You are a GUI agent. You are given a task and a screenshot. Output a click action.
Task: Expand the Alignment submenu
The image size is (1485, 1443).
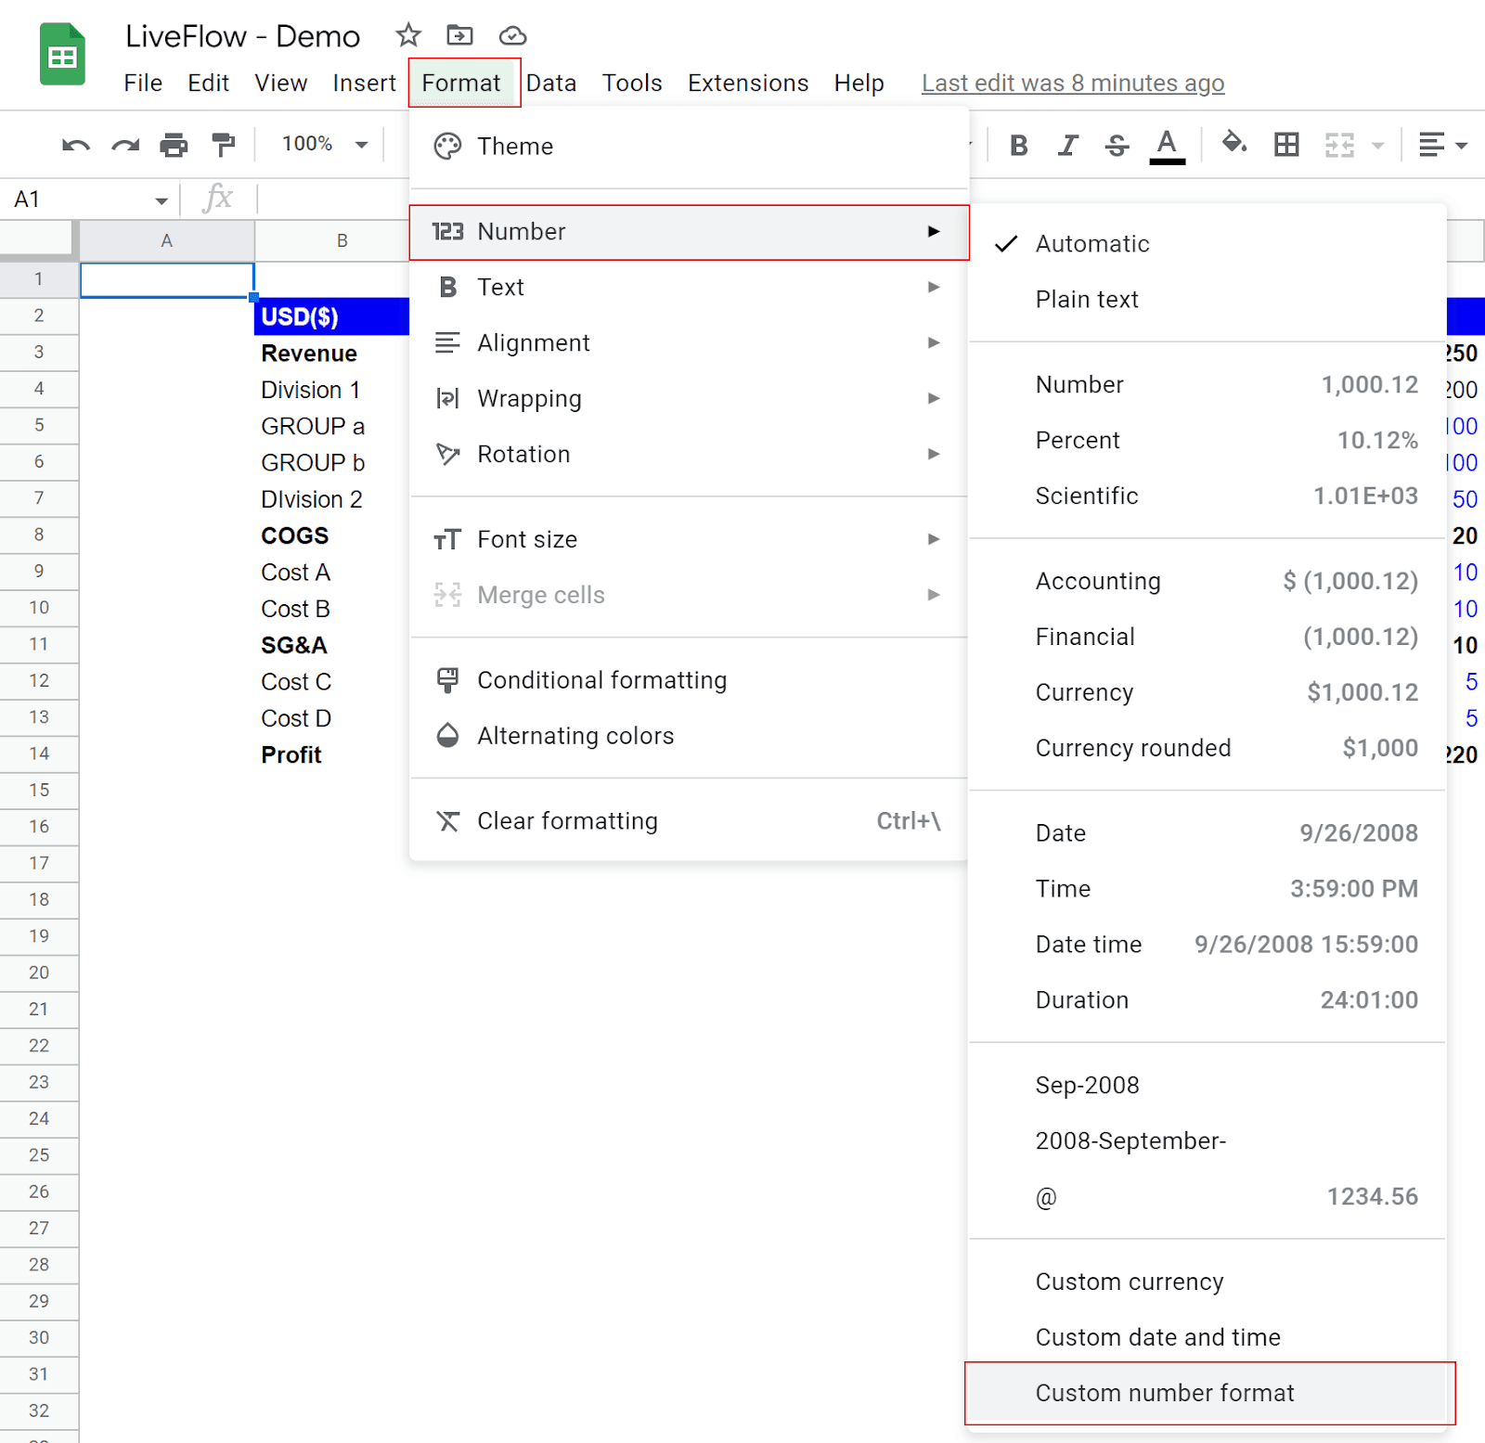689,343
